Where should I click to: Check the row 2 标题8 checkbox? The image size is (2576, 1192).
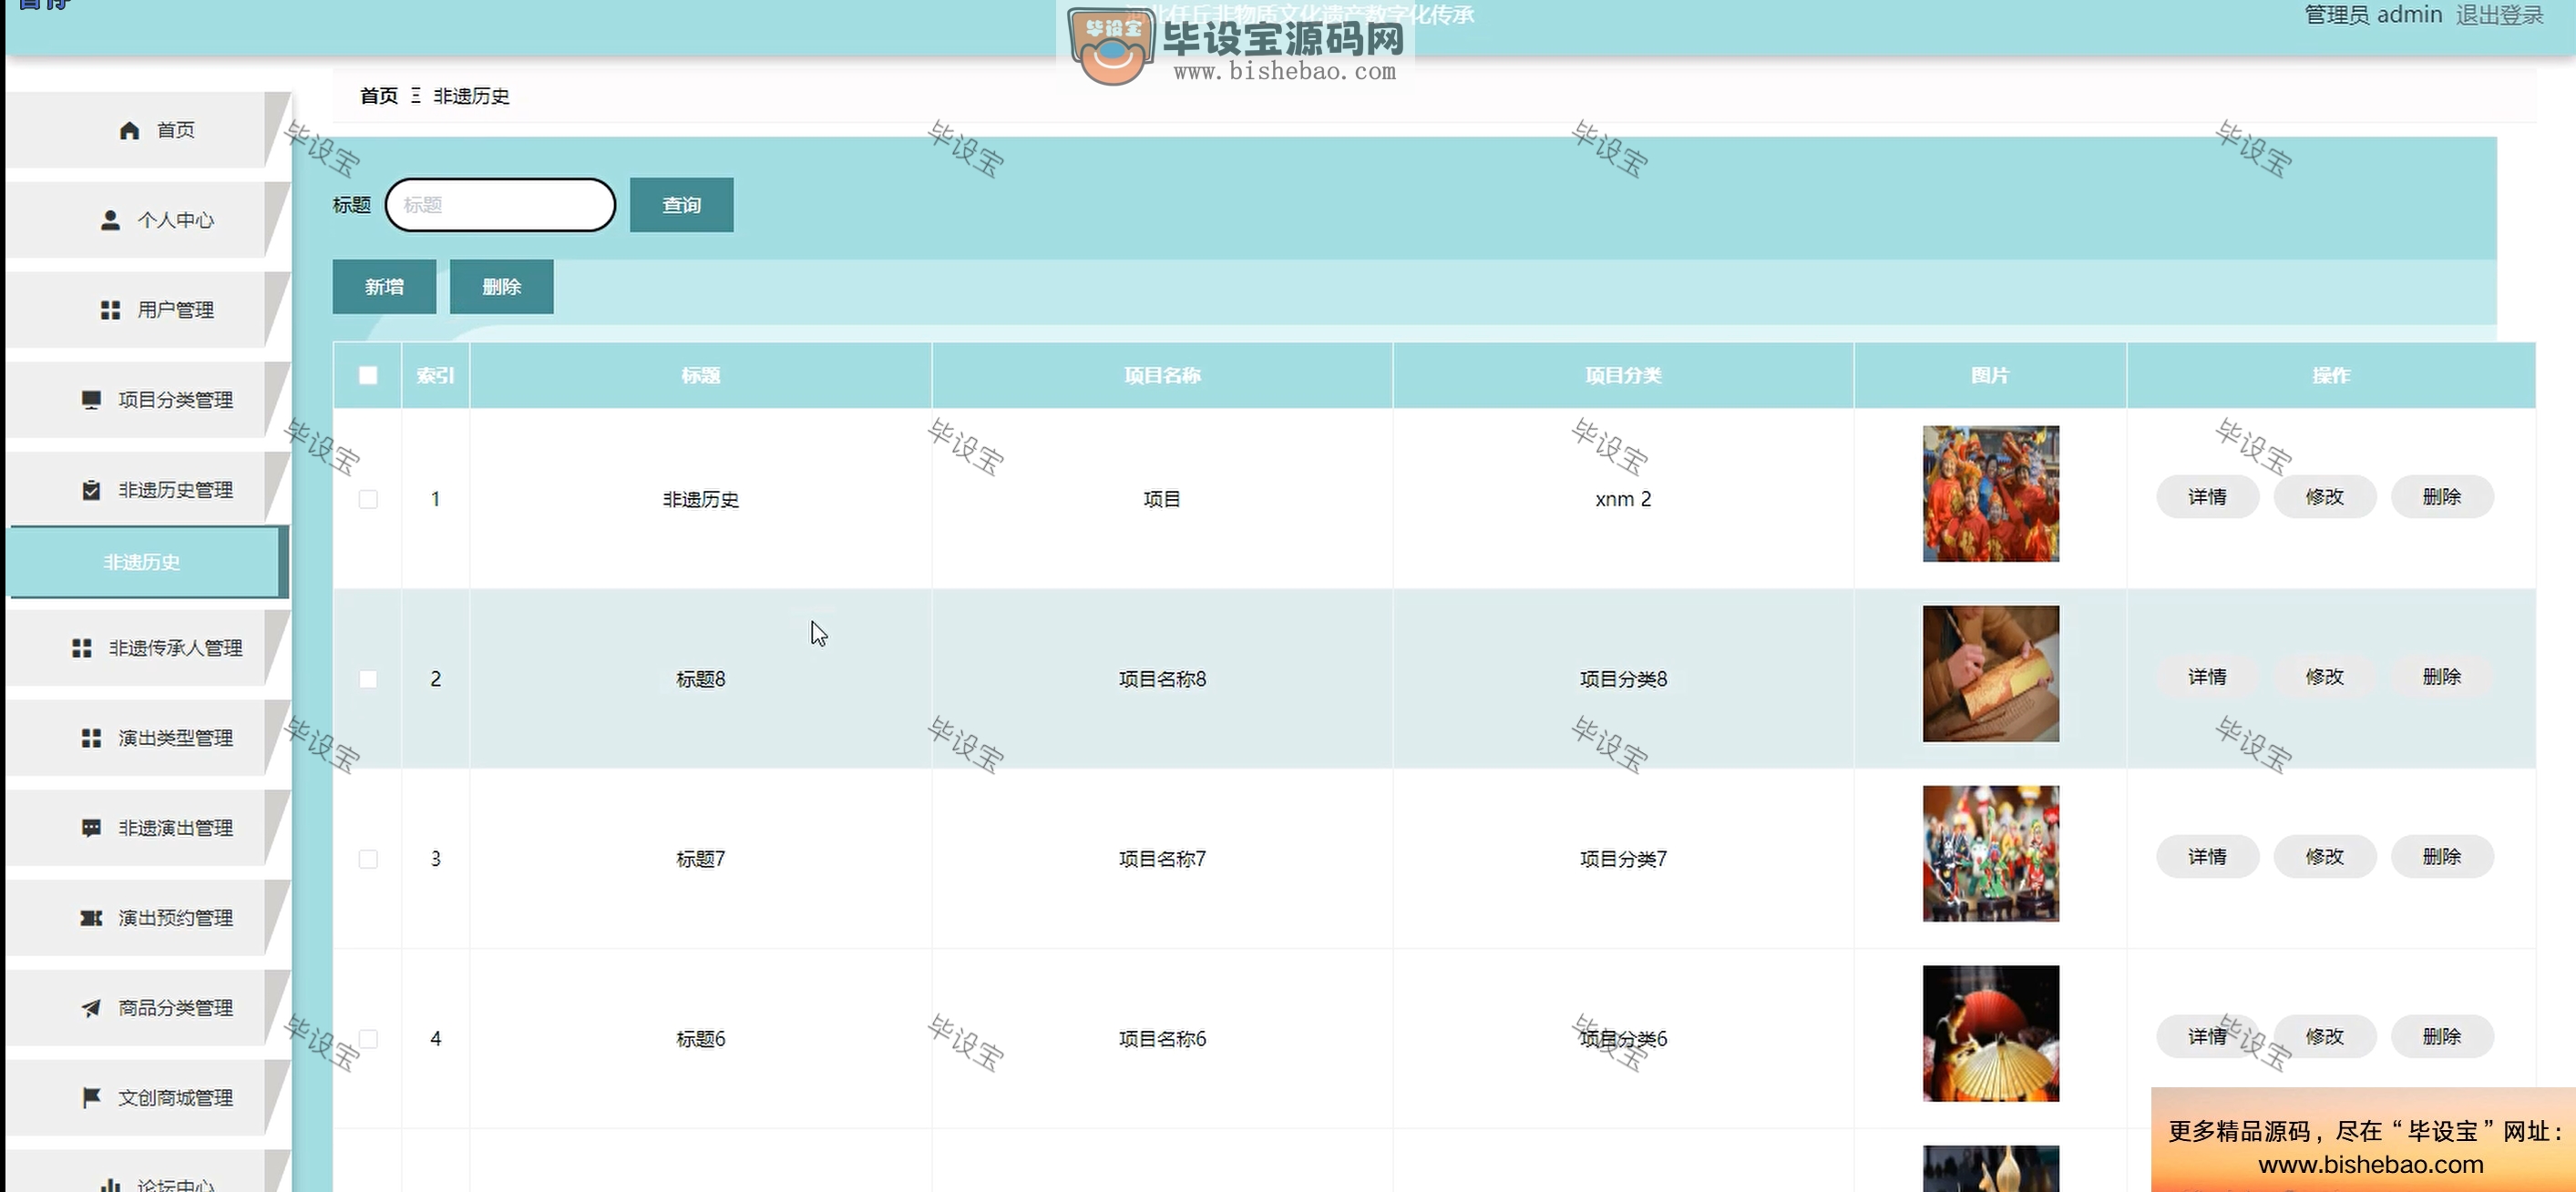click(x=368, y=678)
